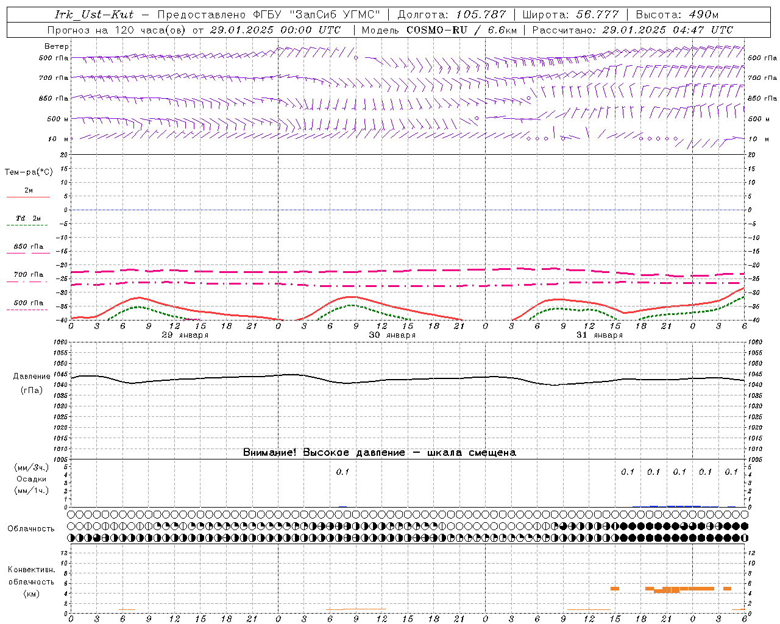Click the 31 января date label

click(599, 335)
